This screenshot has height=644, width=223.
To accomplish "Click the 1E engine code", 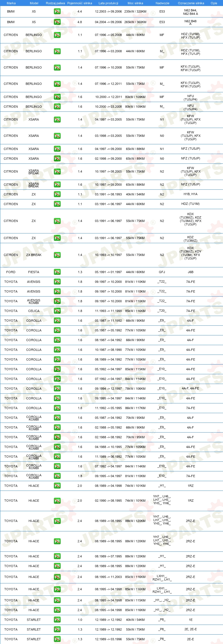I will pos(190,620).
